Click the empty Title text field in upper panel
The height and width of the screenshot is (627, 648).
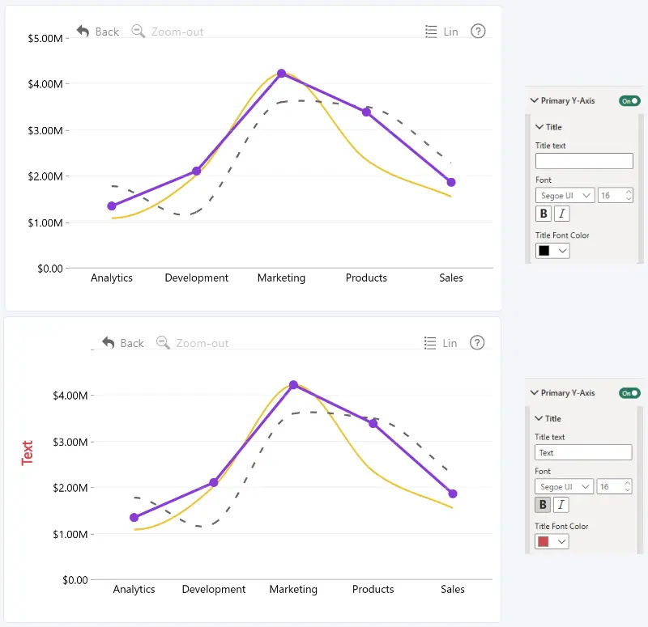(x=584, y=161)
